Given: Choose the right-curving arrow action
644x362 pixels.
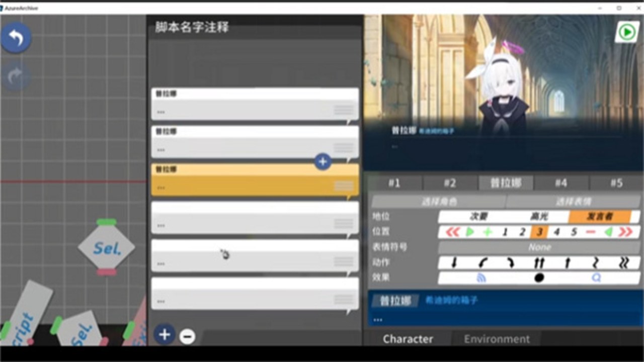Looking at the screenshot, I should 511,262.
